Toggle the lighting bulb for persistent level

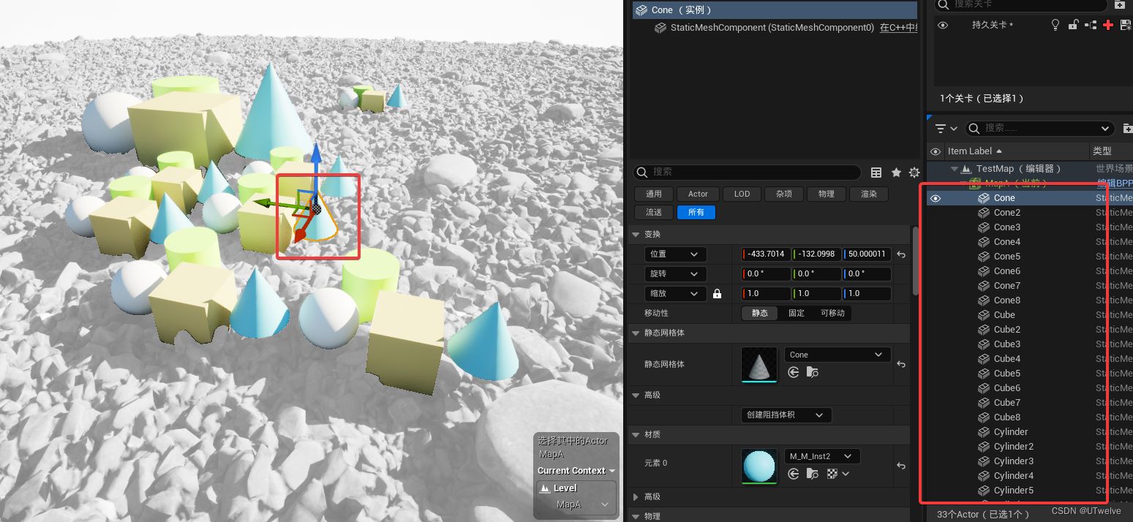1055,25
